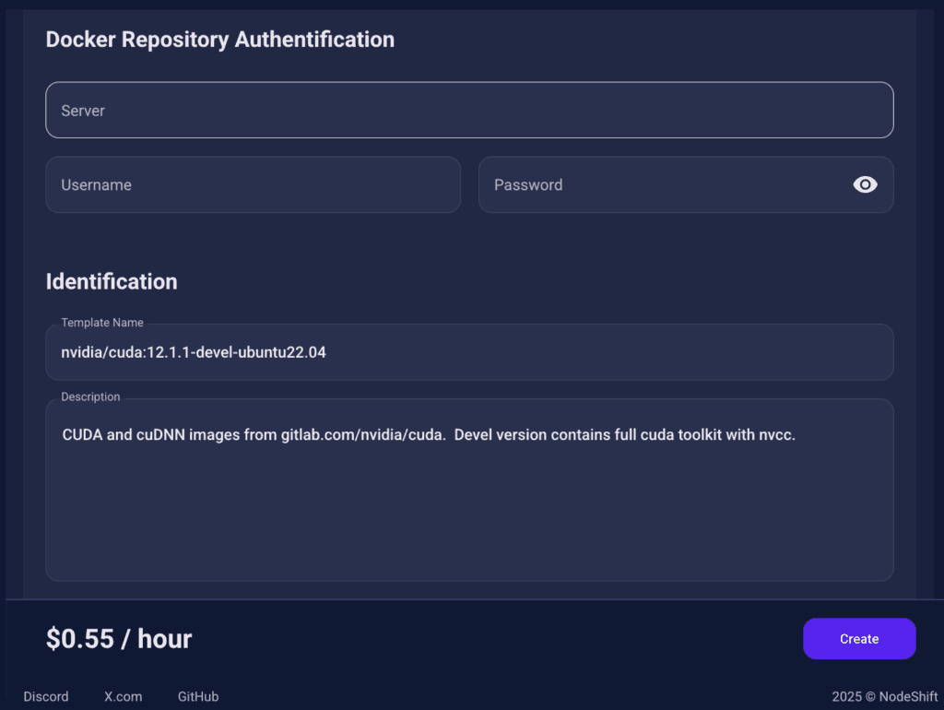Open the GitHub footer link
Image resolution: width=944 pixels, height=710 pixels.
coord(198,697)
